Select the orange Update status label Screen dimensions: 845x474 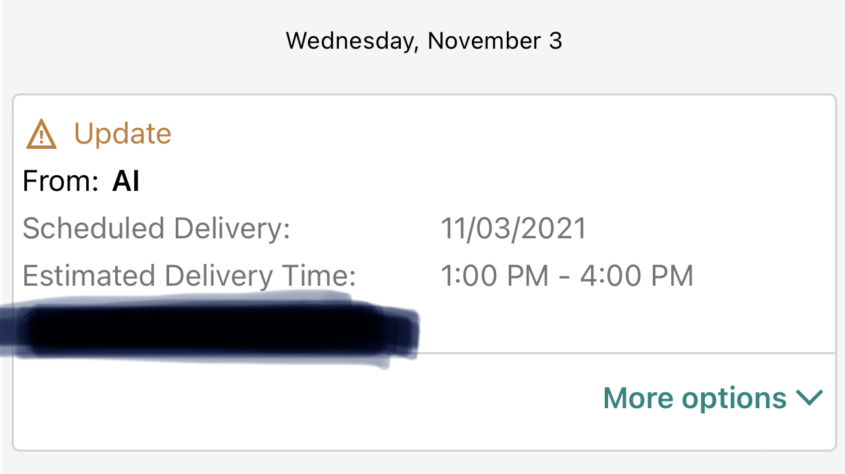[x=122, y=134]
